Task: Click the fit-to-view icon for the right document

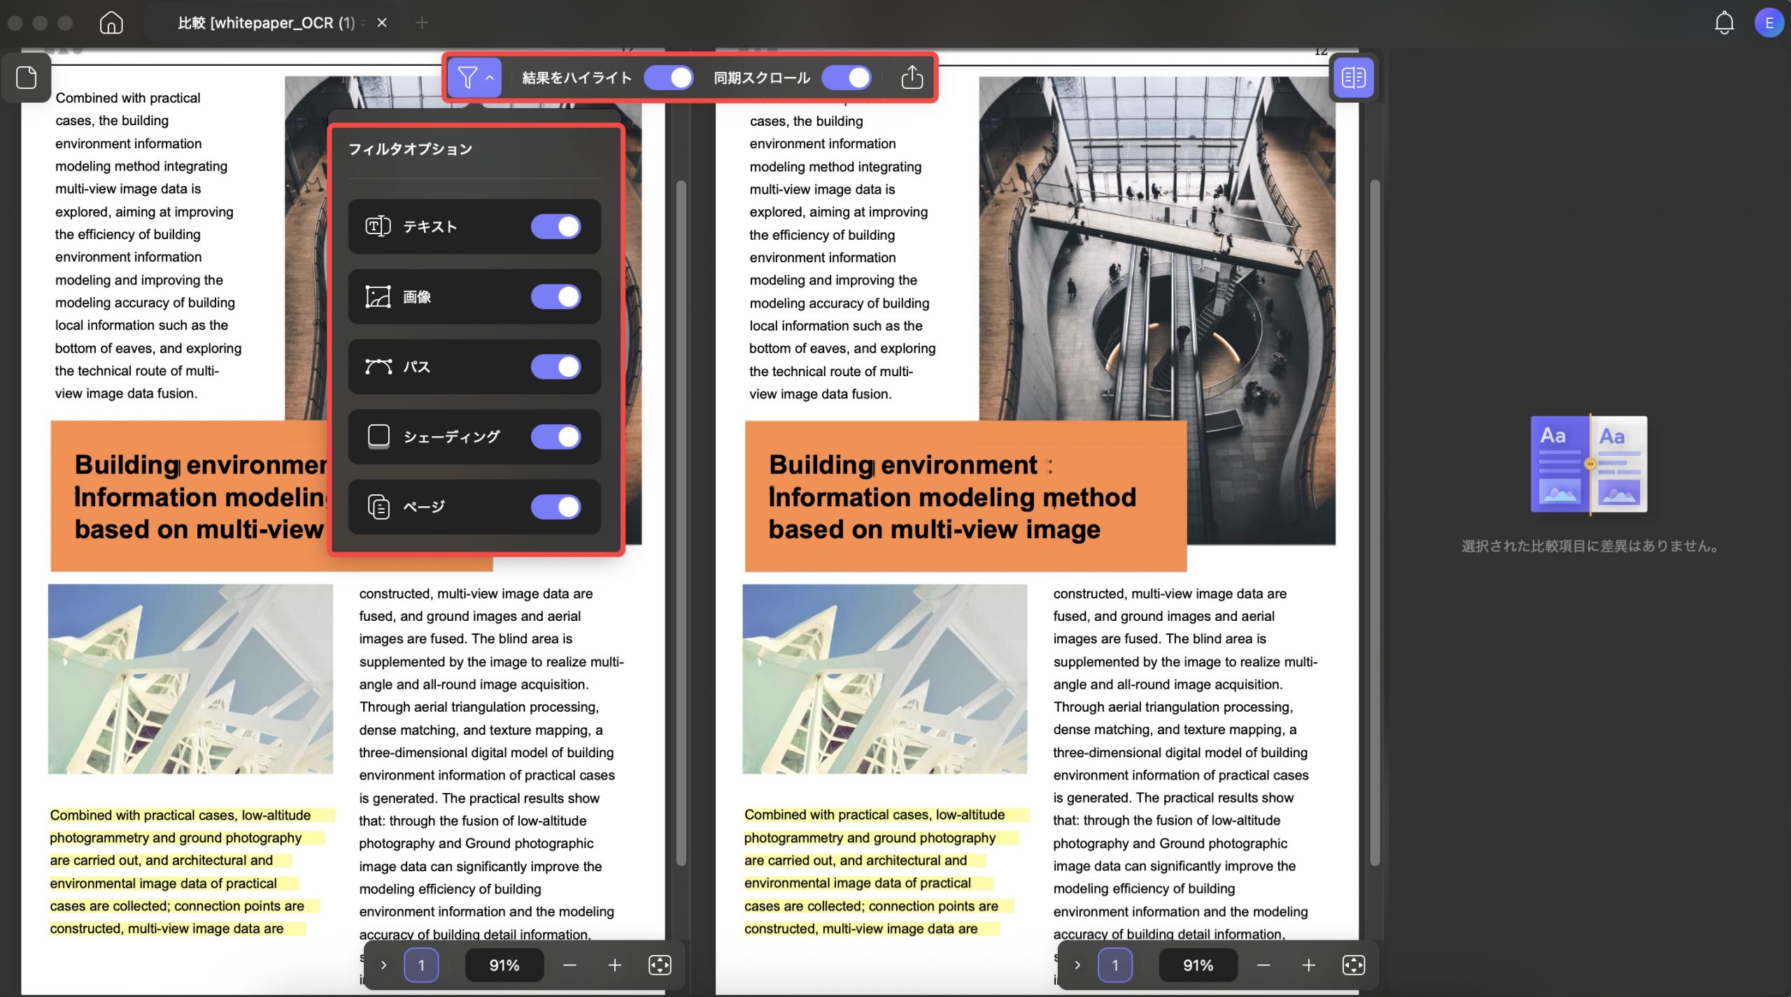Action: 1354,966
